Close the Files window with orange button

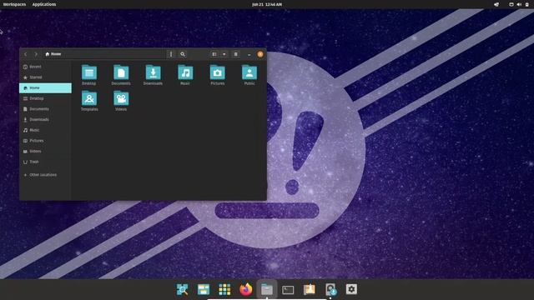[260, 54]
